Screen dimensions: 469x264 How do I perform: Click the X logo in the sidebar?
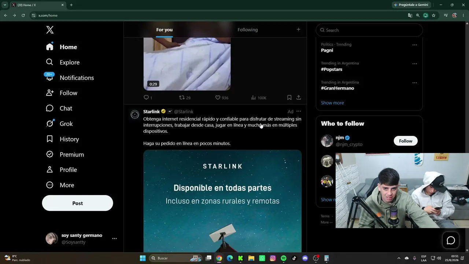click(x=50, y=30)
